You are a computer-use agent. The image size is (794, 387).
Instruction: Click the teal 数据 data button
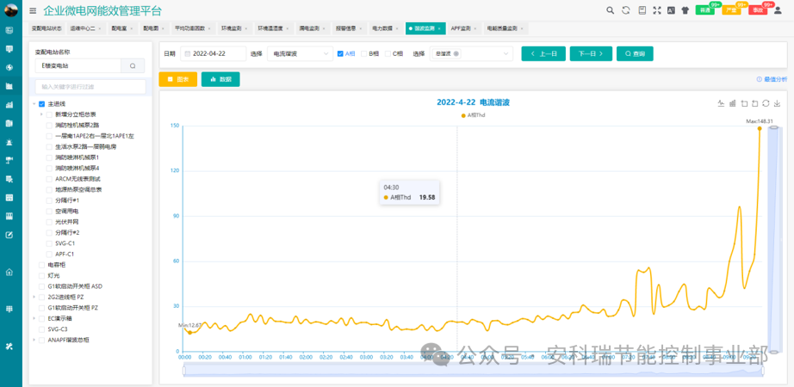[220, 79]
